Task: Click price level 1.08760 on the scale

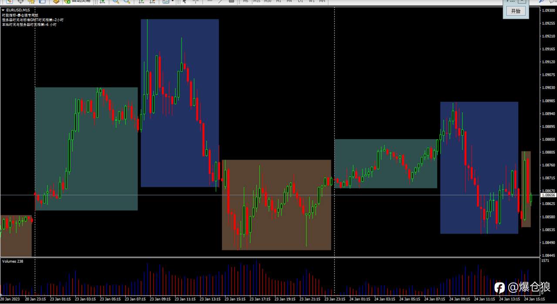Action: coord(549,165)
